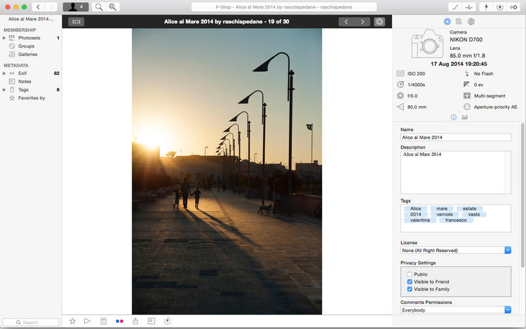
Task: Toggle the Visible to Family checkbox
Action: coord(410,289)
